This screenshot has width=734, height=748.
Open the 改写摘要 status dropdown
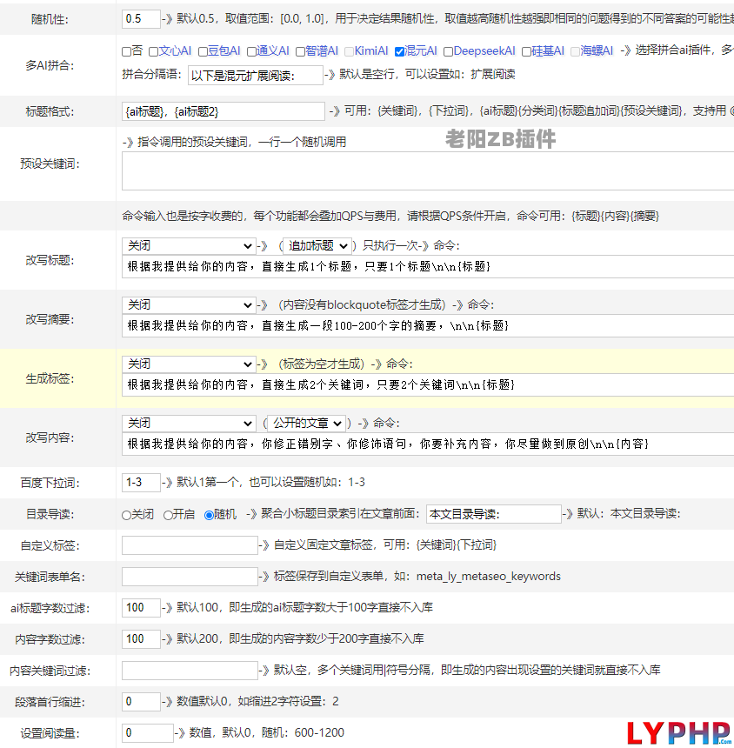pos(189,304)
